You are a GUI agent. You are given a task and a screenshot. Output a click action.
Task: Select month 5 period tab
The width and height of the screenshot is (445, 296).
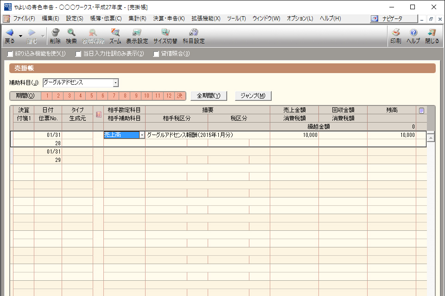tap(91, 96)
